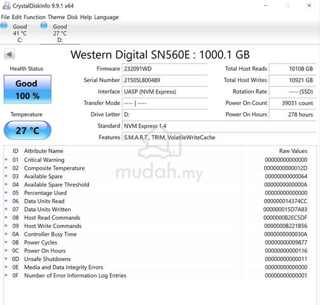Click the previous disk arrow button
Screen dimensions: 320x305
10,55
